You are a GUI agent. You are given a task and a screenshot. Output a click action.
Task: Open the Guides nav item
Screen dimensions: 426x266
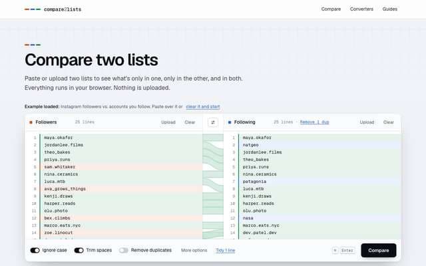pyautogui.click(x=389, y=9)
